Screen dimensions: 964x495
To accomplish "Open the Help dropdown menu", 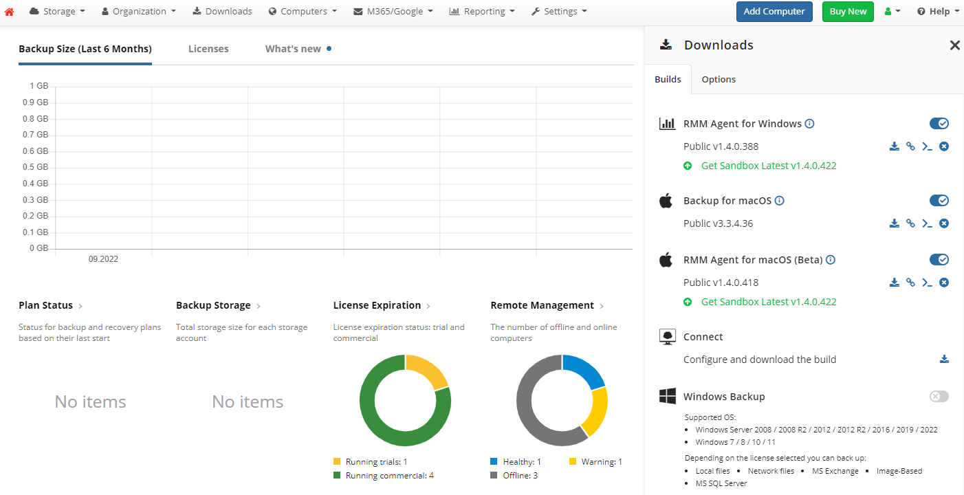I will pyautogui.click(x=938, y=12).
